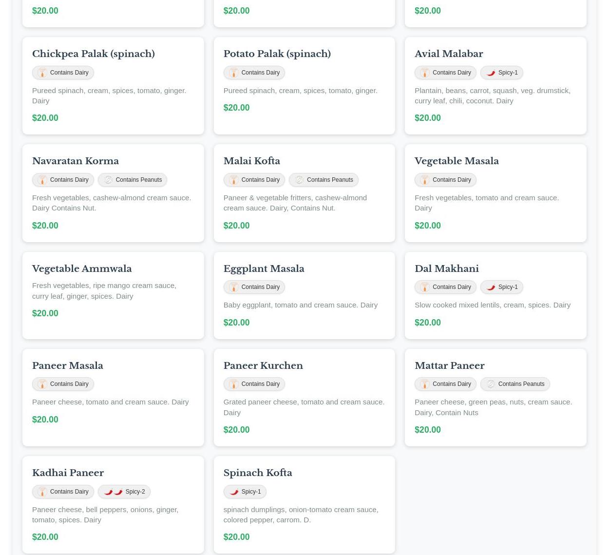Click the Spicy-2 tag label on Kadhai Paneer
This screenshot has height=555, width=609.
tap(135, 492)
